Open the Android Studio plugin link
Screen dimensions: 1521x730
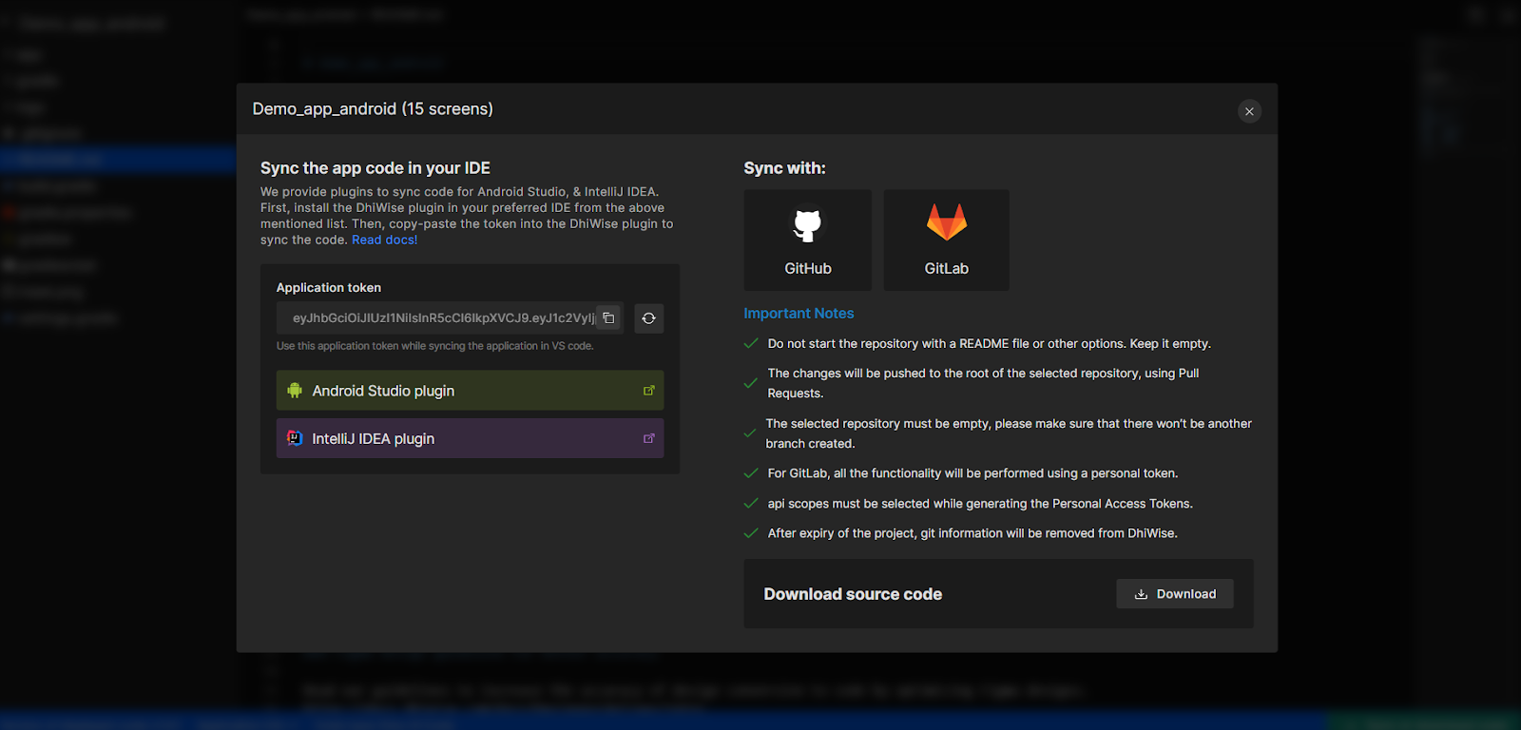pos(470,391)
